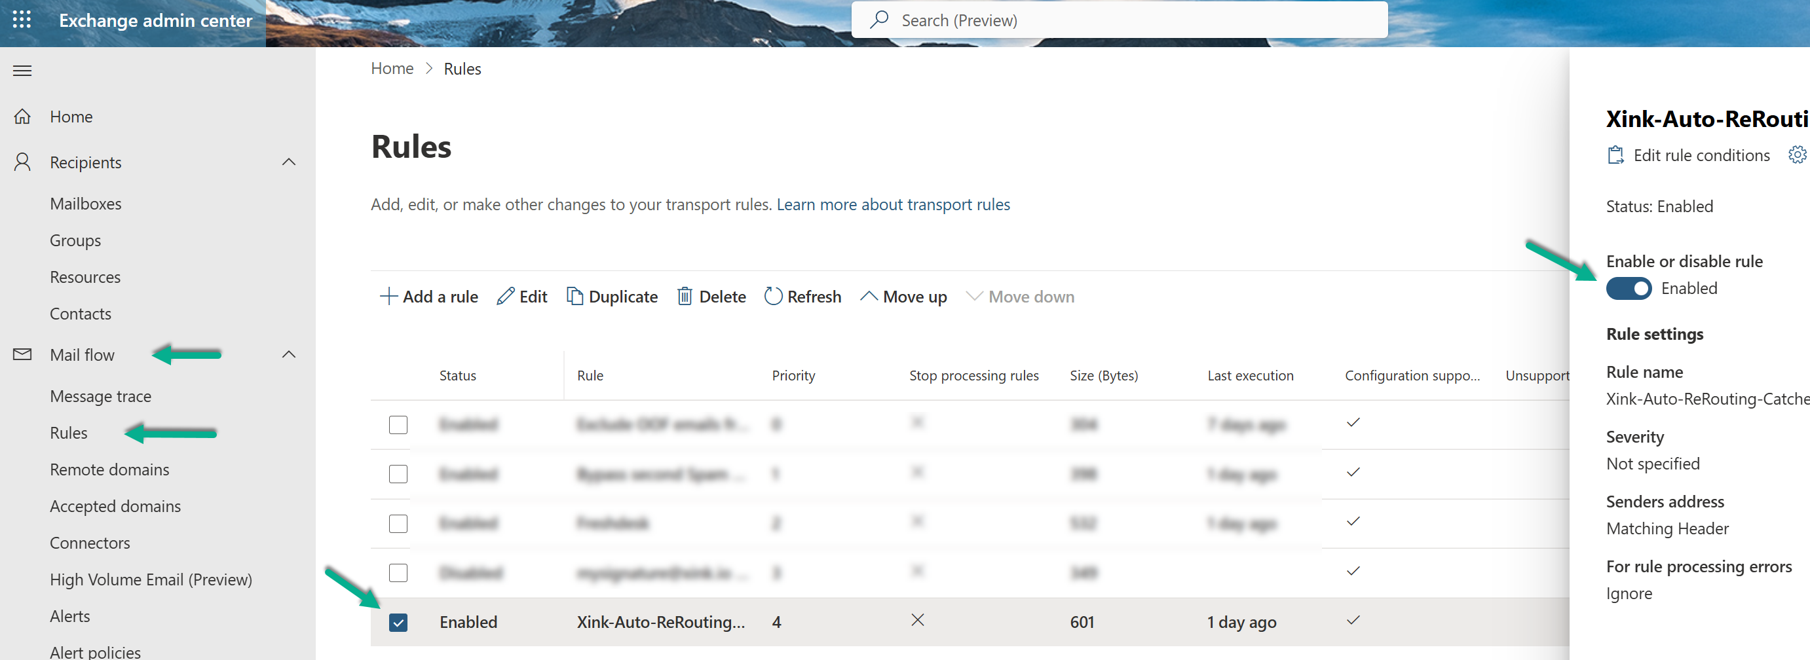The image size is (1810, 660).
Task: Check the first rule row checkbox
Action: (x=398, y=425)
